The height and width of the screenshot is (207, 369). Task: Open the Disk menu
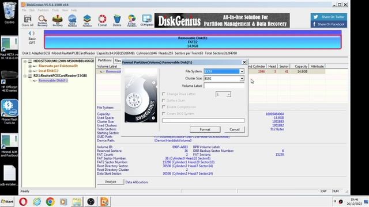pyautogui.click(x=32, y=10)
